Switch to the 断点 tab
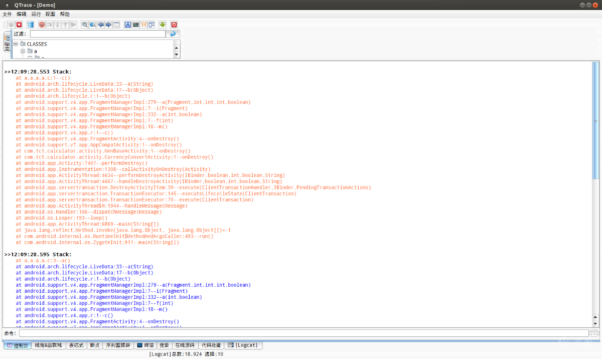Screen dimensions: 602x359 click(94, 345)
